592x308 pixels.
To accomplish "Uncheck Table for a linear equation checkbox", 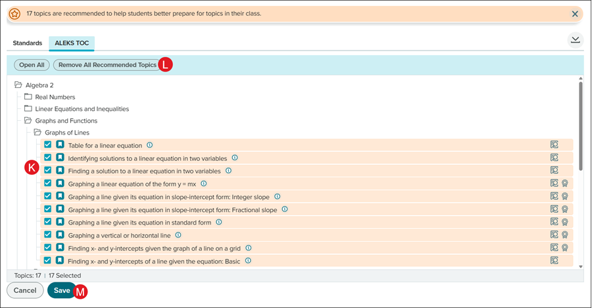I will [x=48, y=145].
